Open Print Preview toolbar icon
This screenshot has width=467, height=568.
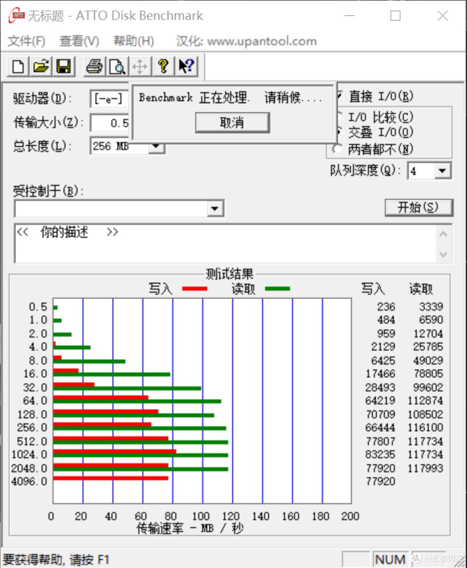pos(117,67)
